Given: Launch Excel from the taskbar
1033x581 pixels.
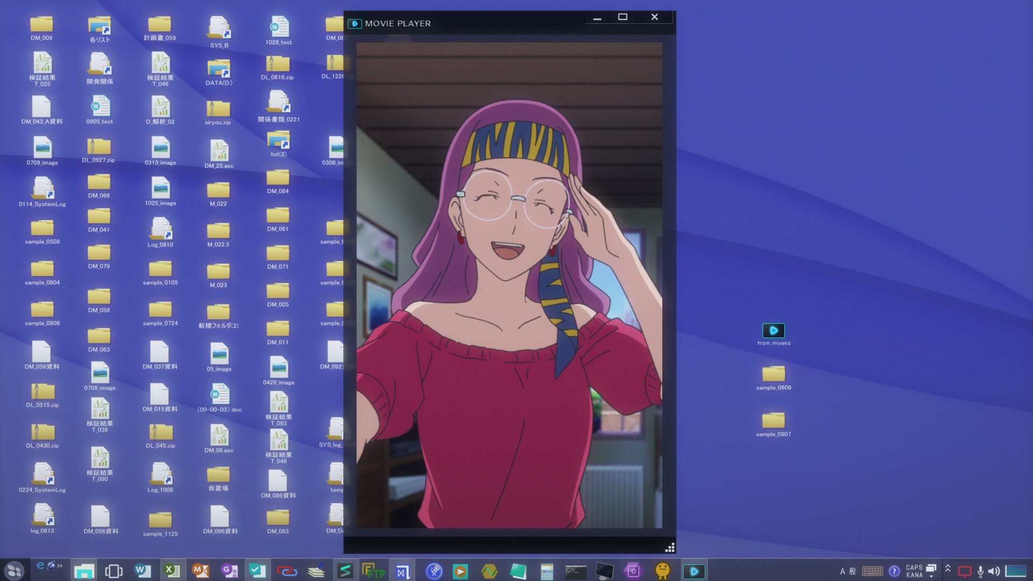Looking at the screenshot, I should [x=172, y=571].
